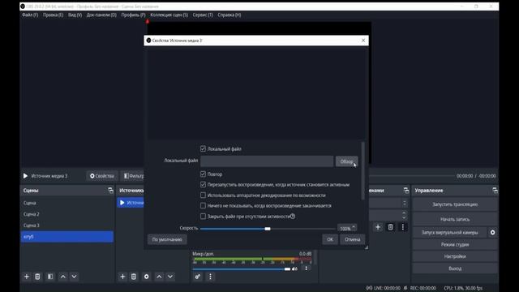Click the Скорость slider handle
Viewport: 519px width, 292px height.
[268, 229]
